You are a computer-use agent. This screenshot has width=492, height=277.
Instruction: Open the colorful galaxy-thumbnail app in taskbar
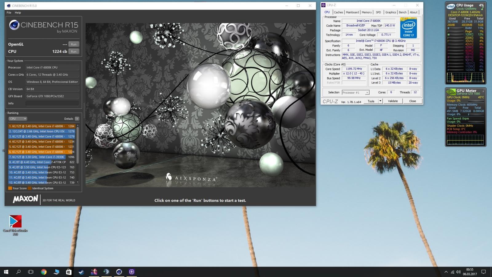point(94,272)
